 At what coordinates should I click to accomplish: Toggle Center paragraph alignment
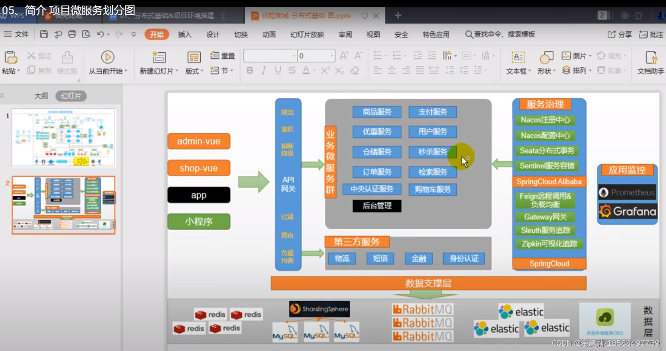point(392,71)
